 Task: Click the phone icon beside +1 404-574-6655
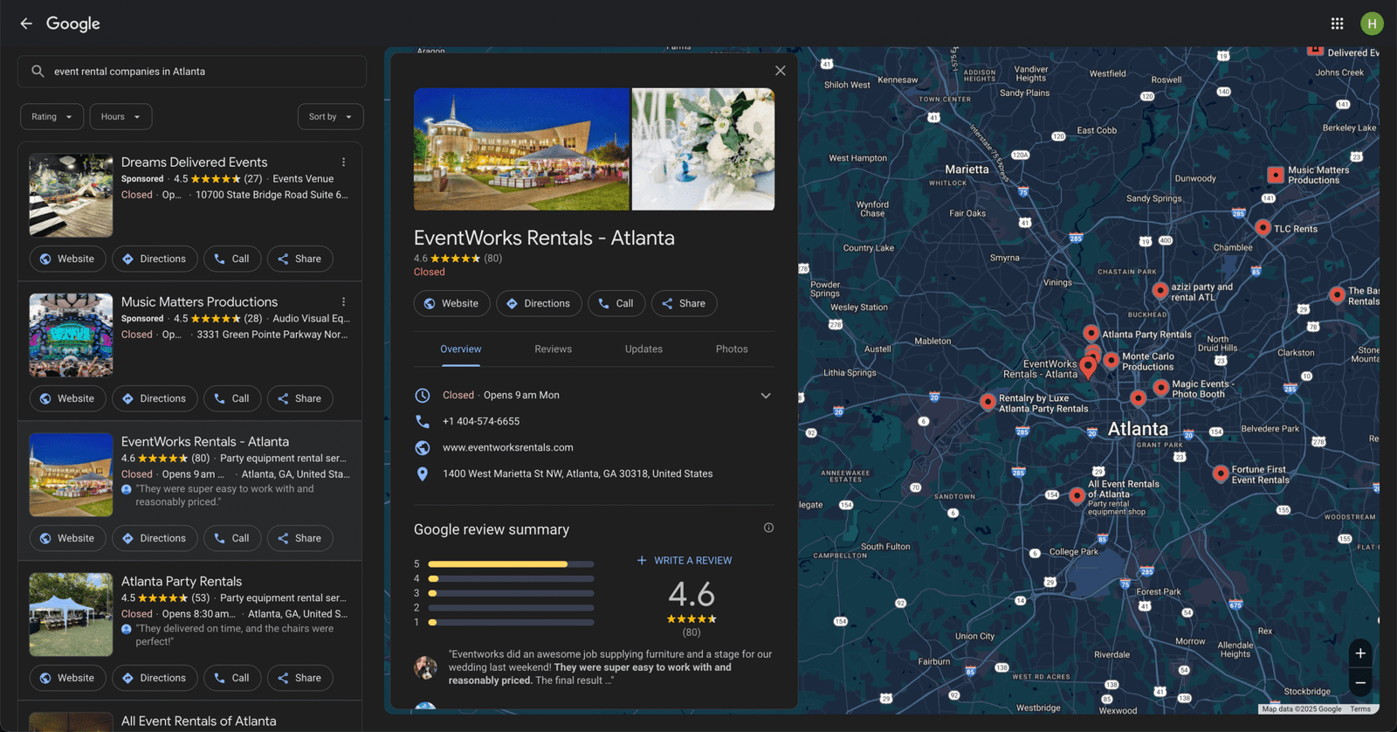tap(423, 421)
